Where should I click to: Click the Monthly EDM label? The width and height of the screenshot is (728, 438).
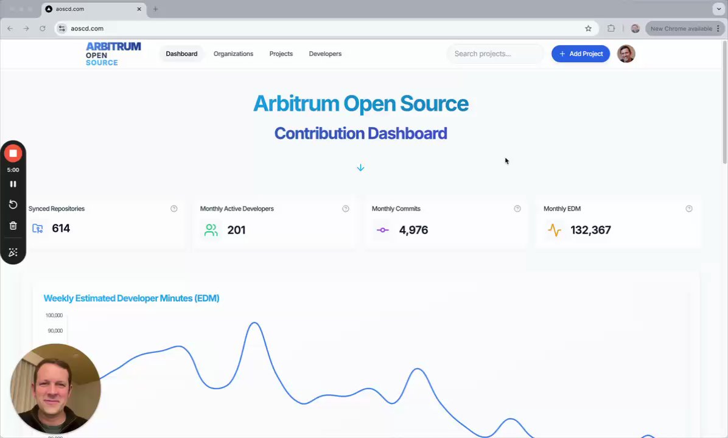point(562,209)
